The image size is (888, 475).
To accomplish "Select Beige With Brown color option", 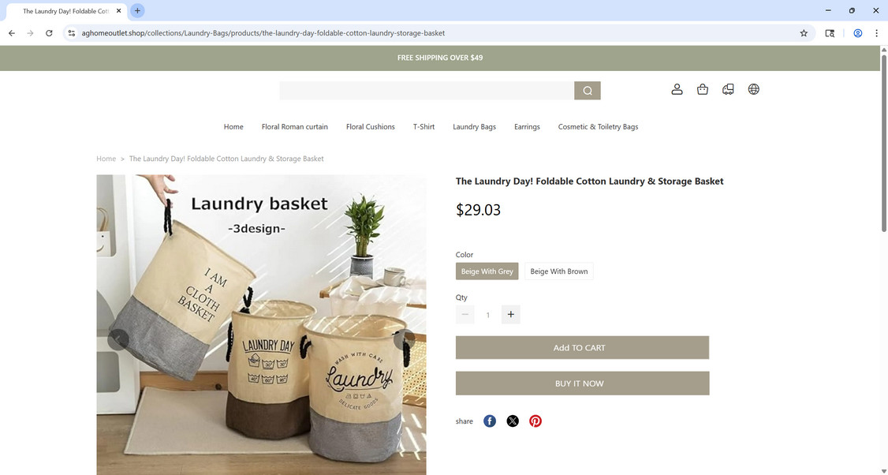I will (x=559, y=271).
